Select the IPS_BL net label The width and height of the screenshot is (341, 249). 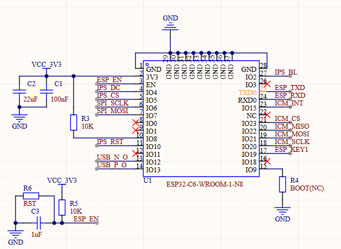286,72
